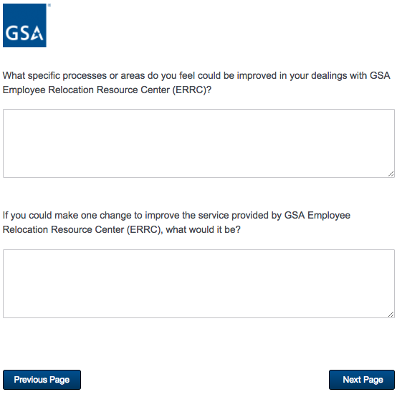
Task: Click the resize handle of the processes improvement textbox
Action: click(x=391, y=174)
